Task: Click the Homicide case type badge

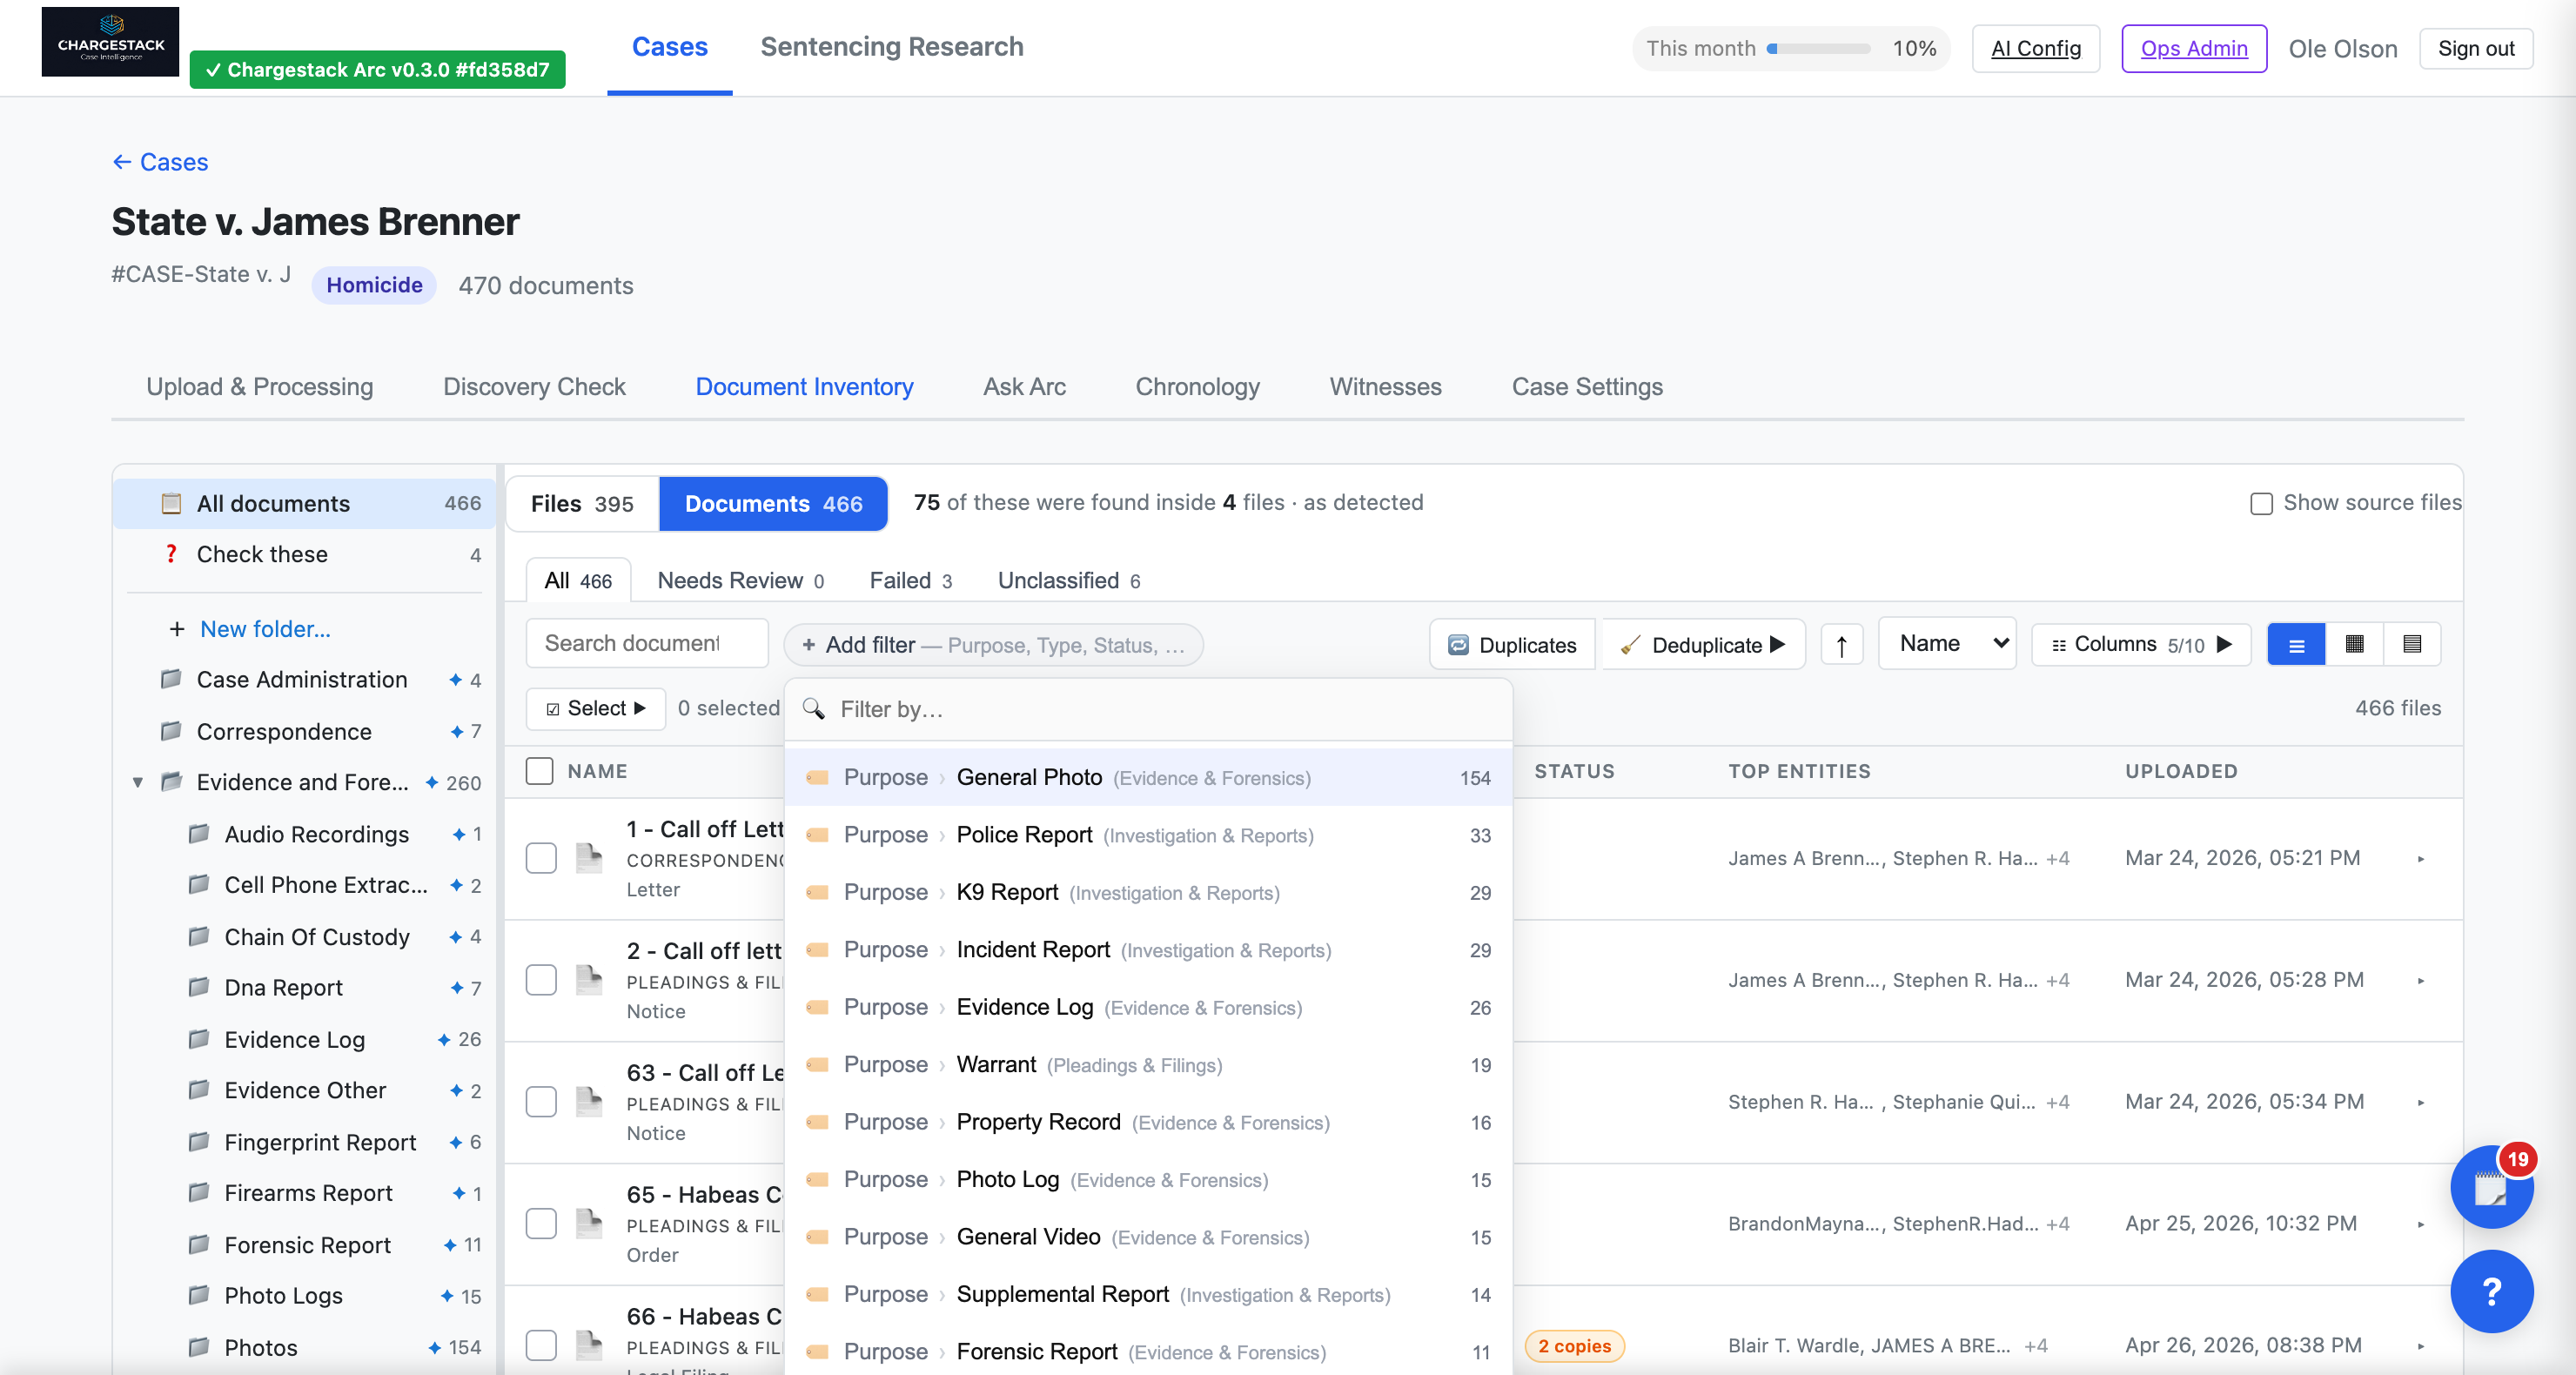Action: point(374,285)
